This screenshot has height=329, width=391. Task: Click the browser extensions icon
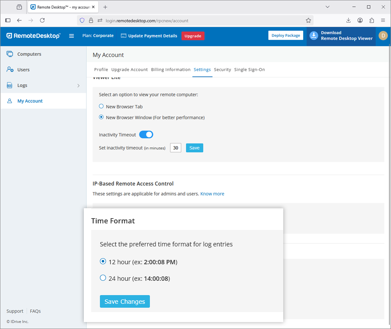click(371, 20)
